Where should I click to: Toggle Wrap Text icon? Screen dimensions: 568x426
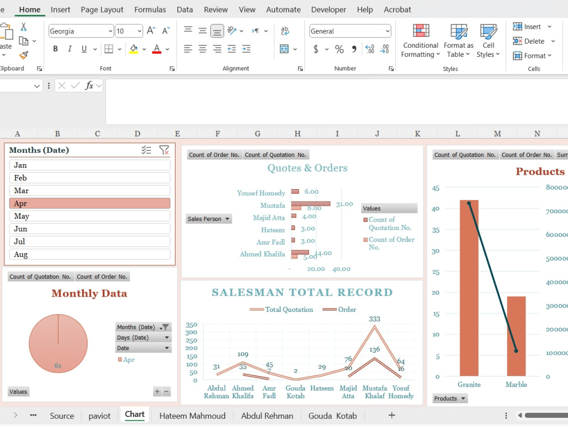[x=285, y=31]
